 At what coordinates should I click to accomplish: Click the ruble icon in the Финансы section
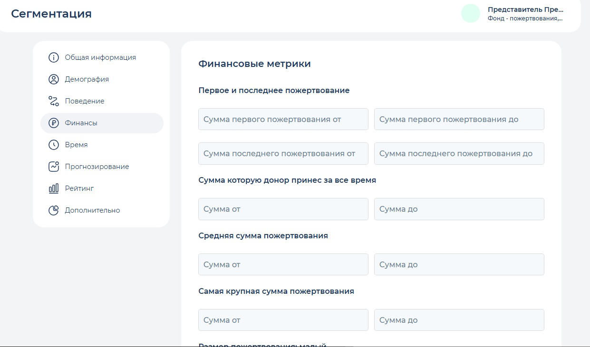click(x=53, y=122)
